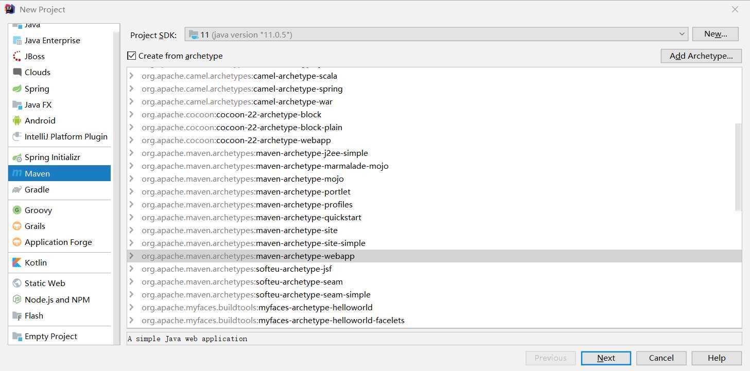Select Gradle project type

pyautogui.click(x=60, y=189)
